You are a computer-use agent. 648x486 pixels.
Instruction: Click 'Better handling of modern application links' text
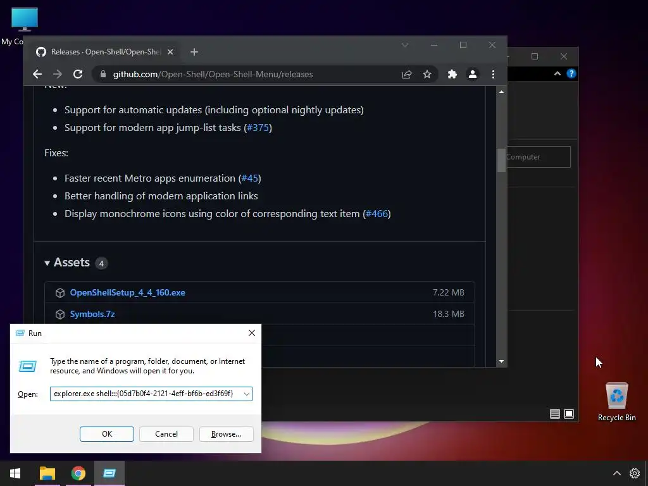[161, 196]
